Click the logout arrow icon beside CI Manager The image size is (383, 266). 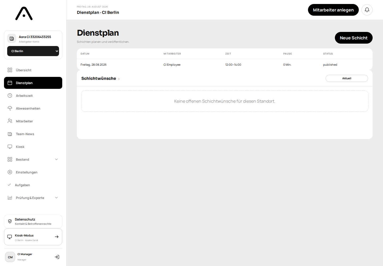[x=57, y=257]
